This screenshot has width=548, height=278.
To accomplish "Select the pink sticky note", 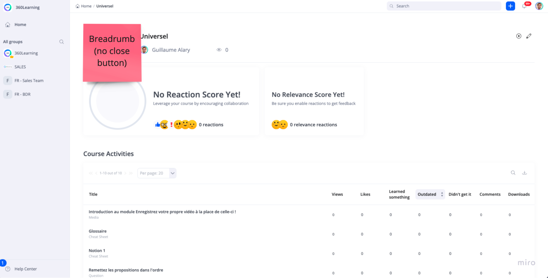I will pos(112,53).
